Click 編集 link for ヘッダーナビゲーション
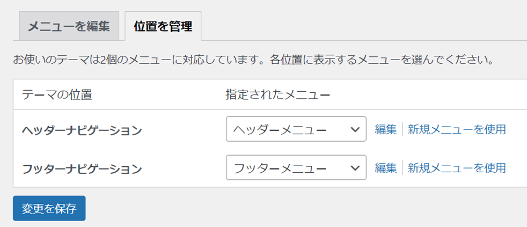The width and height of the screenshot is (527, 227). 385,129
